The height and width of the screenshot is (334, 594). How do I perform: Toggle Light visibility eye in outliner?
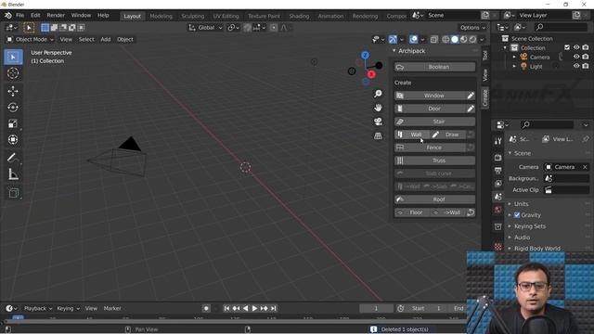coord(576,66)
